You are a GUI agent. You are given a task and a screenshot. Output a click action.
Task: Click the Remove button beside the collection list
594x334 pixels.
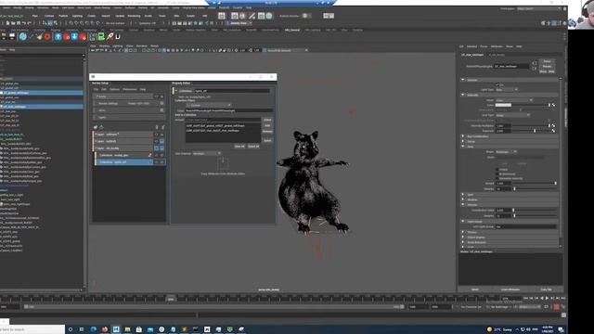[267, 132]
